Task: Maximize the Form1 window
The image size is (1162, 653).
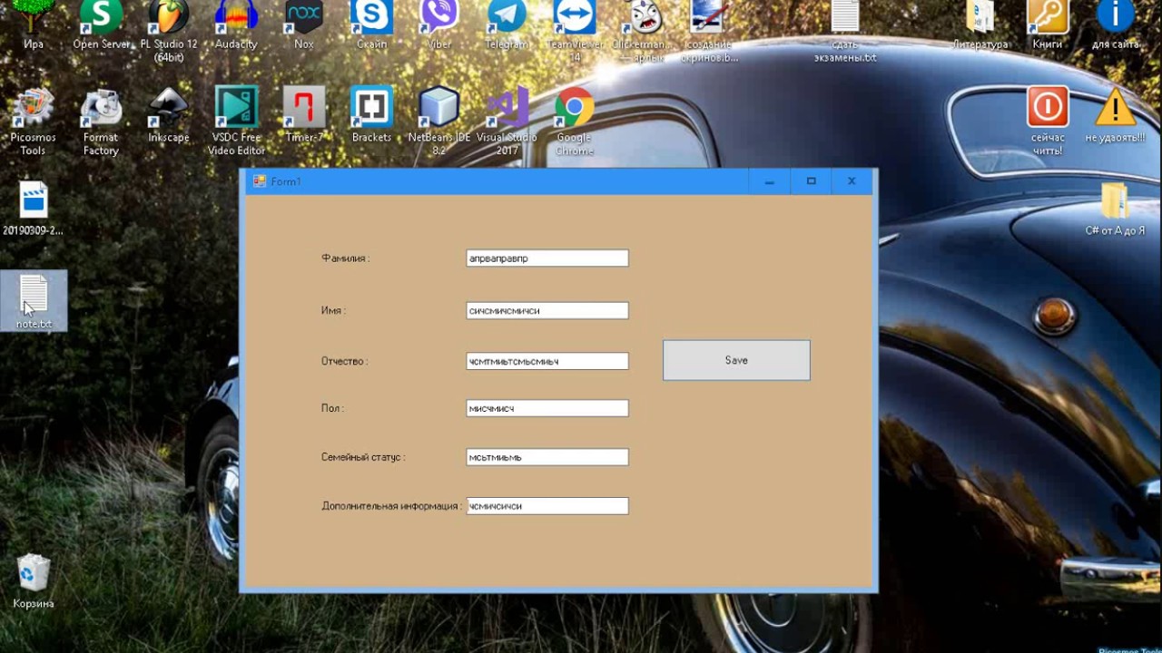Action: point(812,181)
